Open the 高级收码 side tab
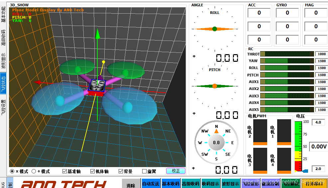This screenshot has height=188, width=328. click(3, 38)
